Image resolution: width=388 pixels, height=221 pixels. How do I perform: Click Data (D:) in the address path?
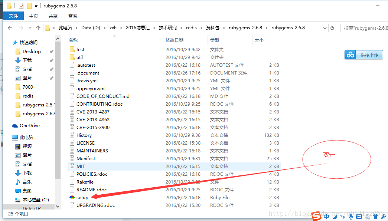point(91,28)
